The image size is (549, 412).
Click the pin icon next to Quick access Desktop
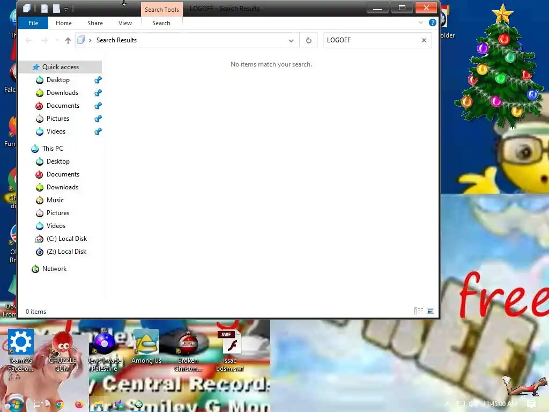[98, 80]
